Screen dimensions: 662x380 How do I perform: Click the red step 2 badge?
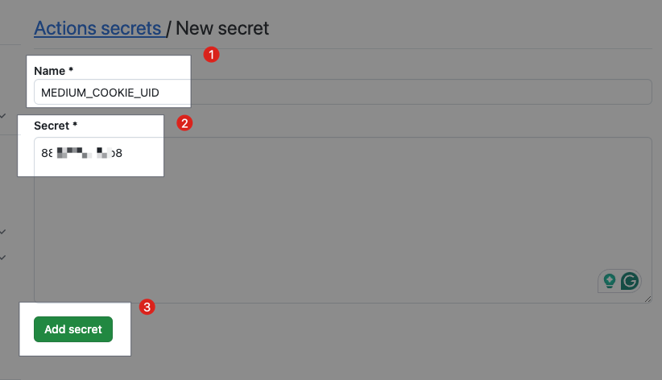[184, 123]
